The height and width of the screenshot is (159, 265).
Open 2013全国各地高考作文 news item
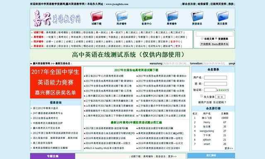click(45, 118)
